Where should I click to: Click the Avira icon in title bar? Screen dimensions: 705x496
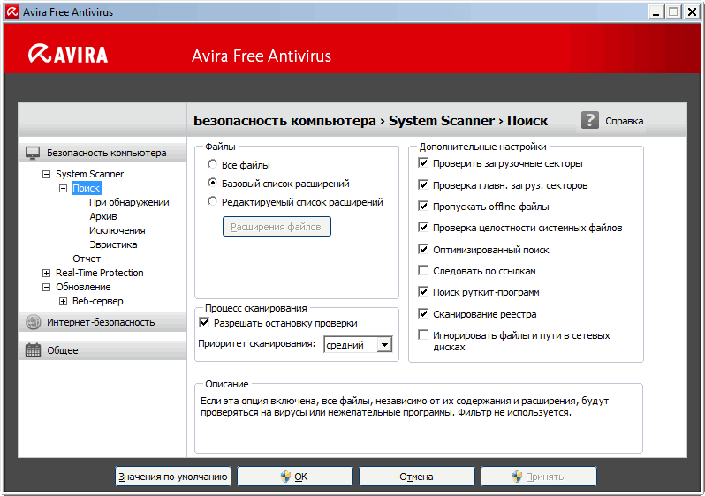pos(10,12)
